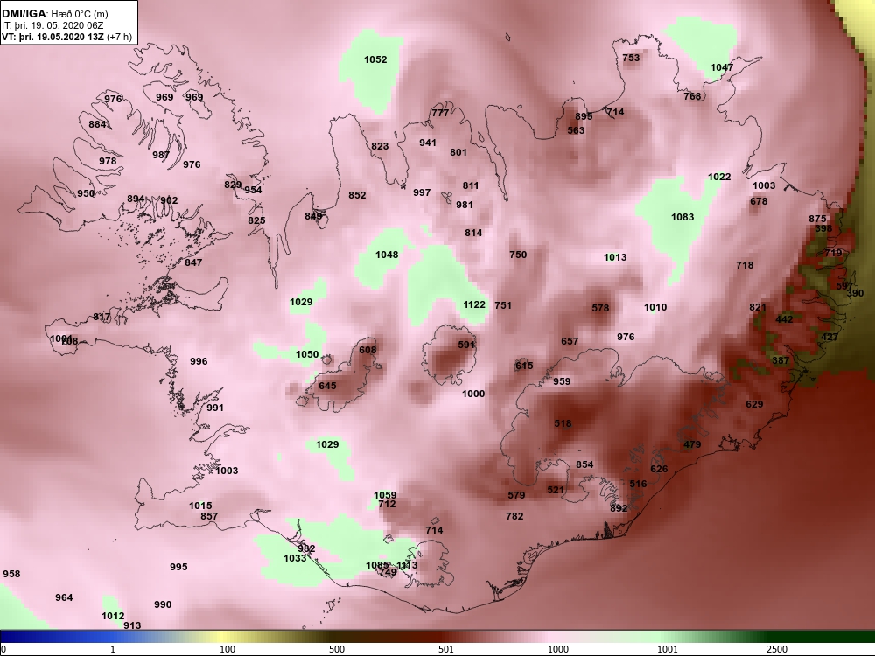Click the VT valid time 13Z line
The width and height of the screenshot is (875, 656).
[x=66, y=37]
